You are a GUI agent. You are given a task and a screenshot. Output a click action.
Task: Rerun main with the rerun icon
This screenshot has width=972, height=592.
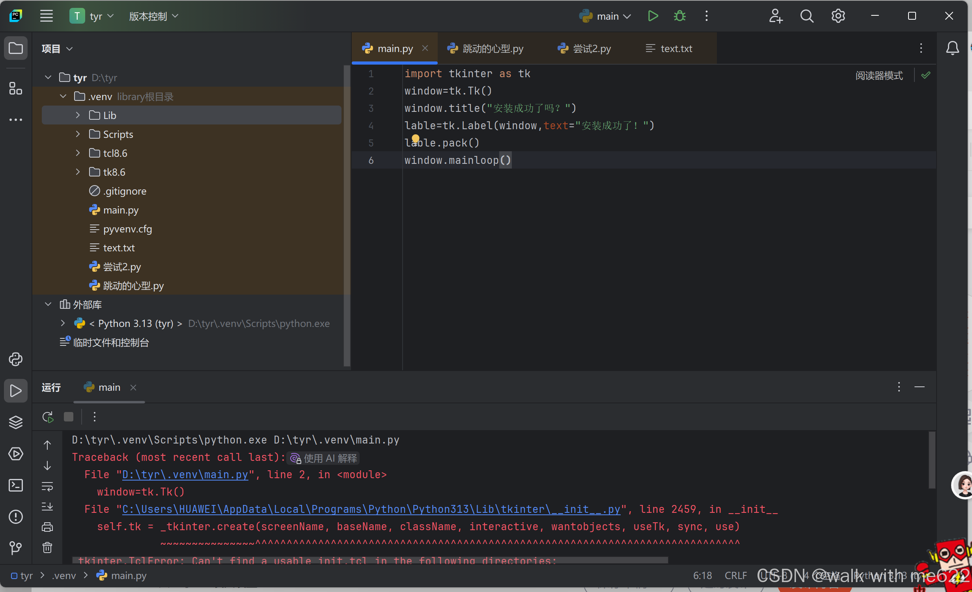48,417
